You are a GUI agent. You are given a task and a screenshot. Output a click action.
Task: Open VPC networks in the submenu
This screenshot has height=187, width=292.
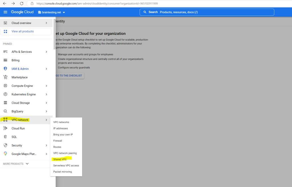click(x=61, y=122)
